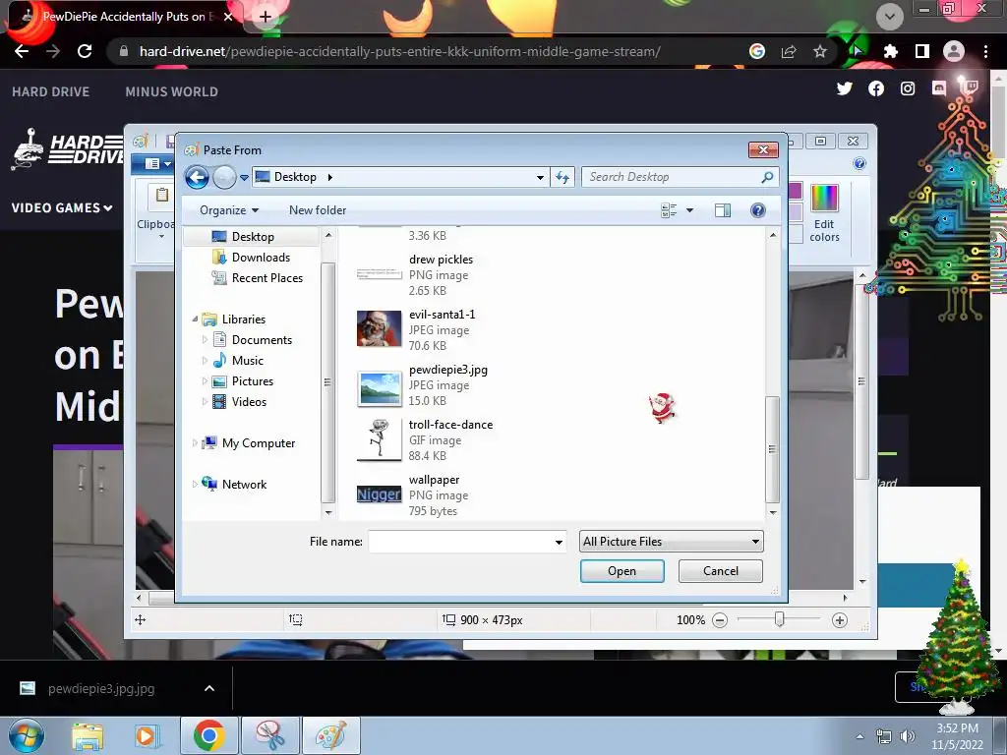Open the HARD DRIVE nav item
This screenshot has width=1007, height=755.
(x=51, y=91)
